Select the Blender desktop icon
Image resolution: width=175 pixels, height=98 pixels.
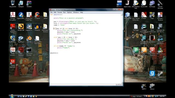29,39
